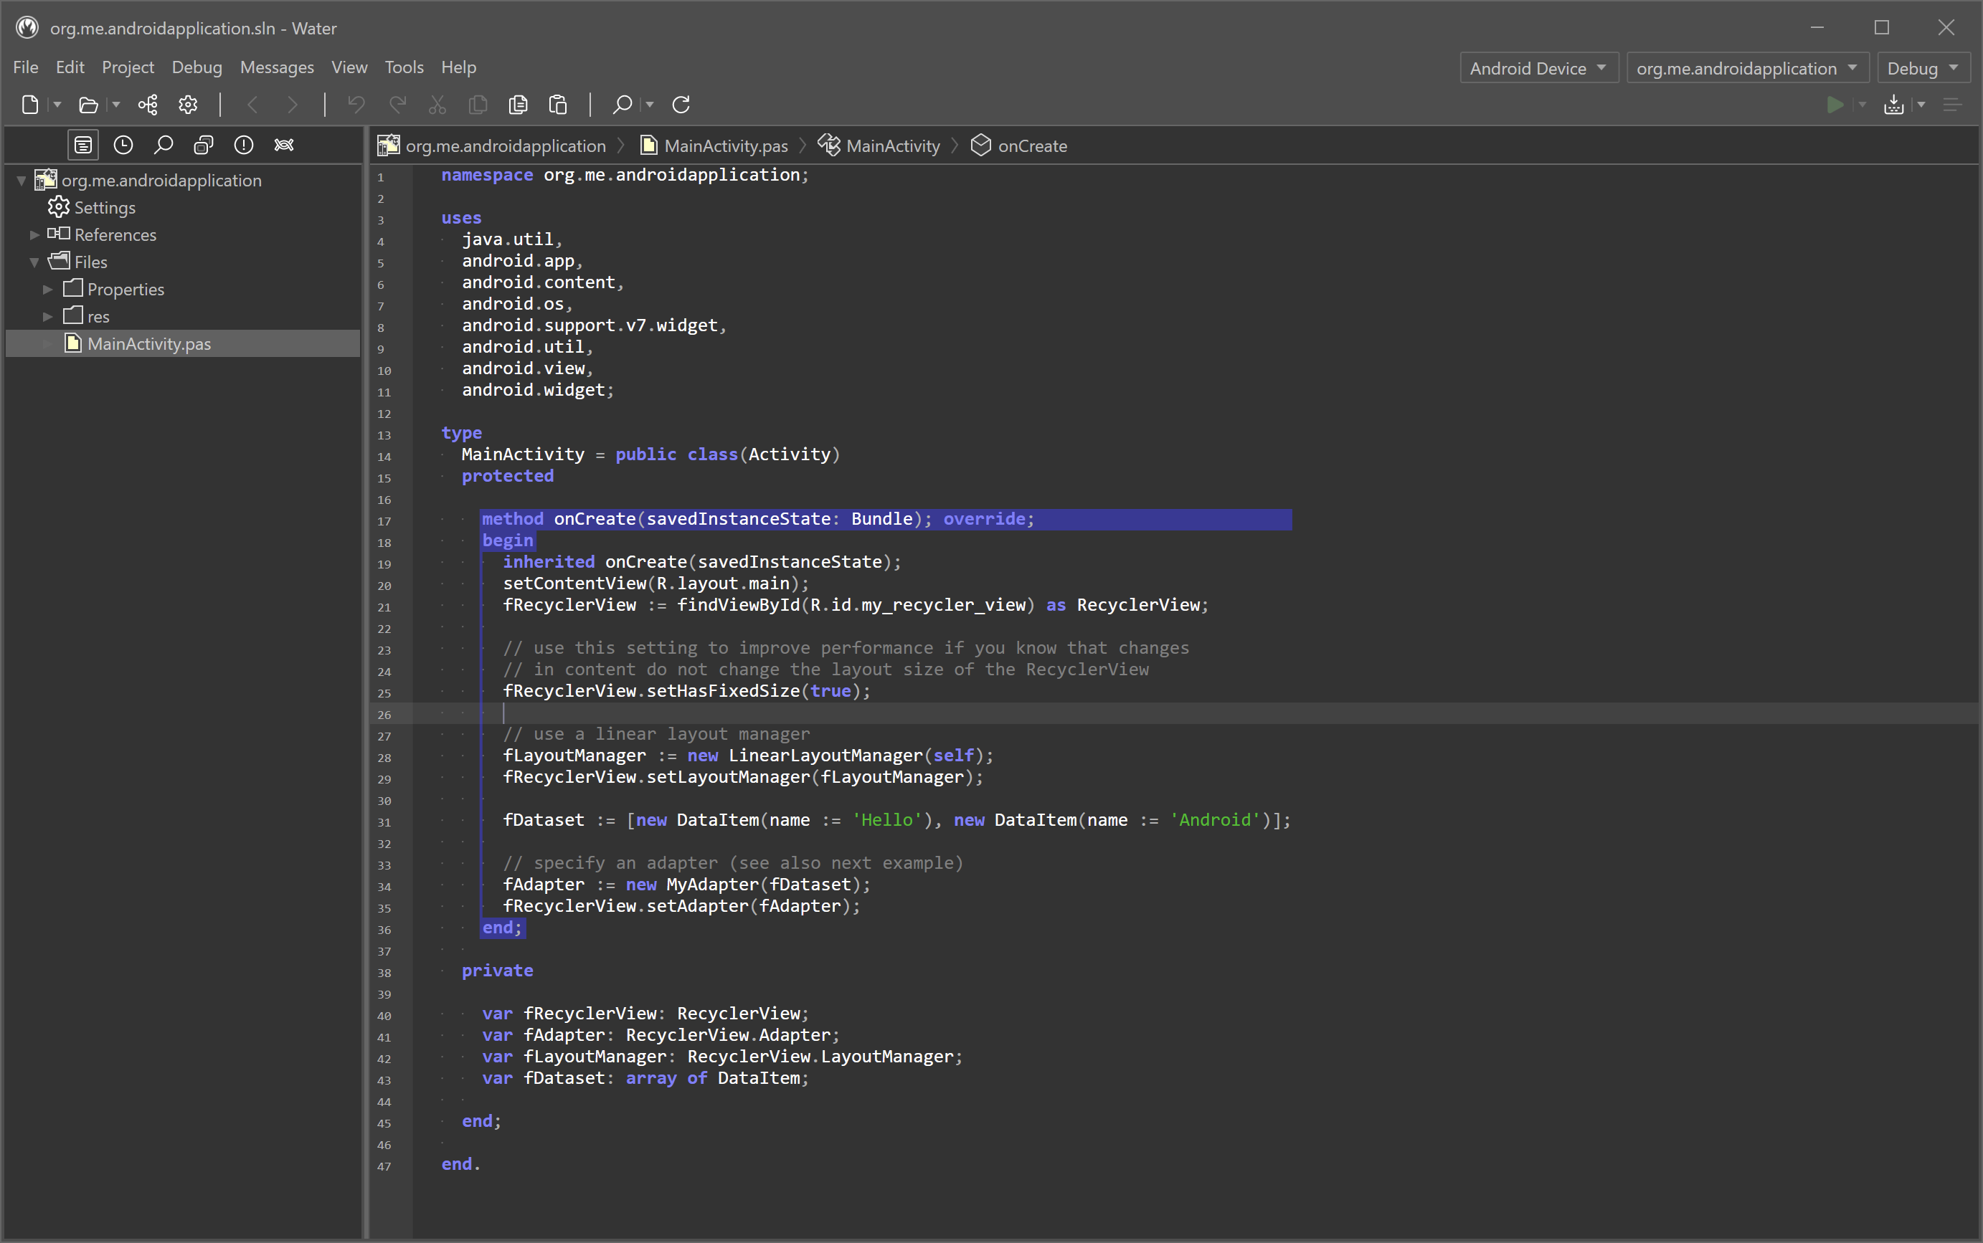Click MainActivity.pas in the breadcrumb bar
1983x1243 pixels.
(x=724, y=146)
